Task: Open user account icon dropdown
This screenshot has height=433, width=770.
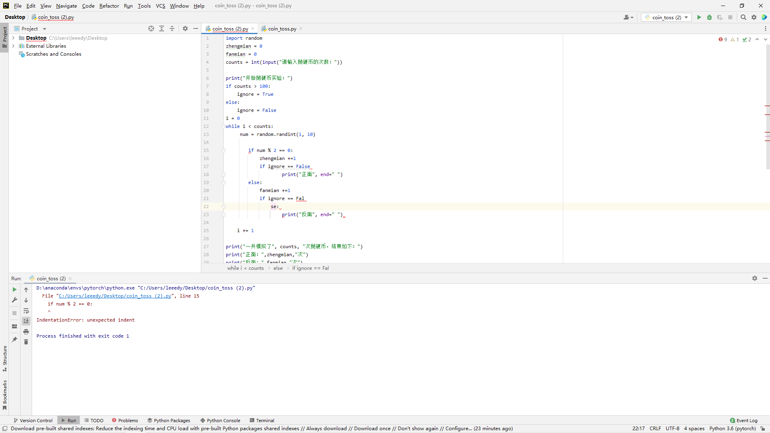Action: click(628, 17)
